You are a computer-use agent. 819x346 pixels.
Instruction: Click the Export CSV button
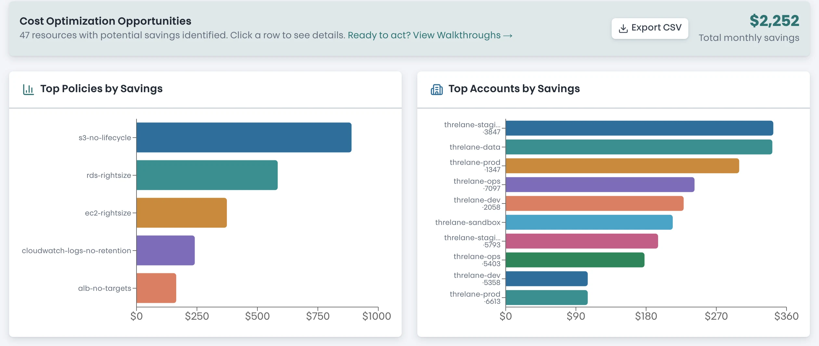pyautogui.click(x=650, y=28)
